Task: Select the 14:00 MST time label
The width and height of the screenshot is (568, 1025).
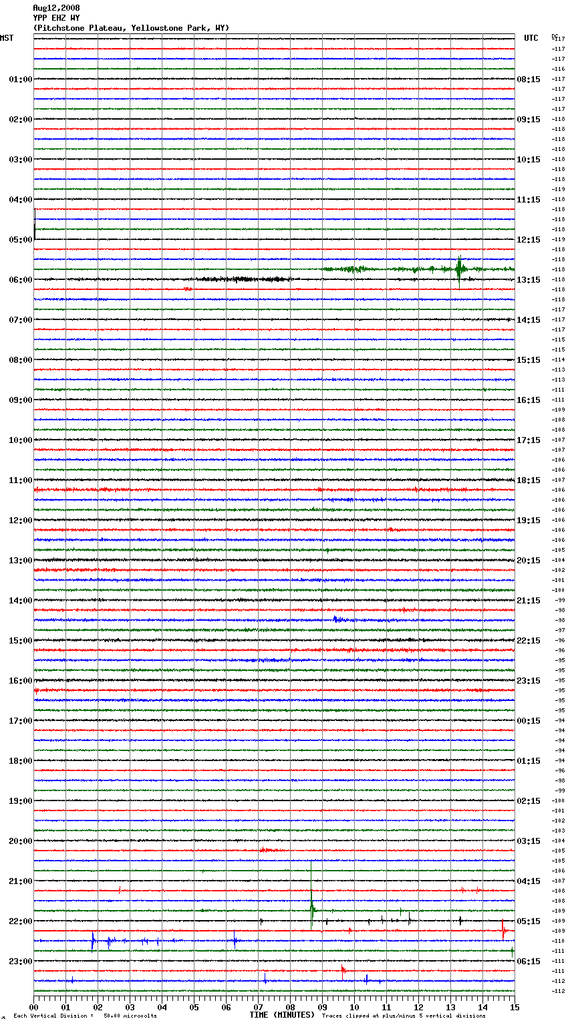Action: point(21,601)
